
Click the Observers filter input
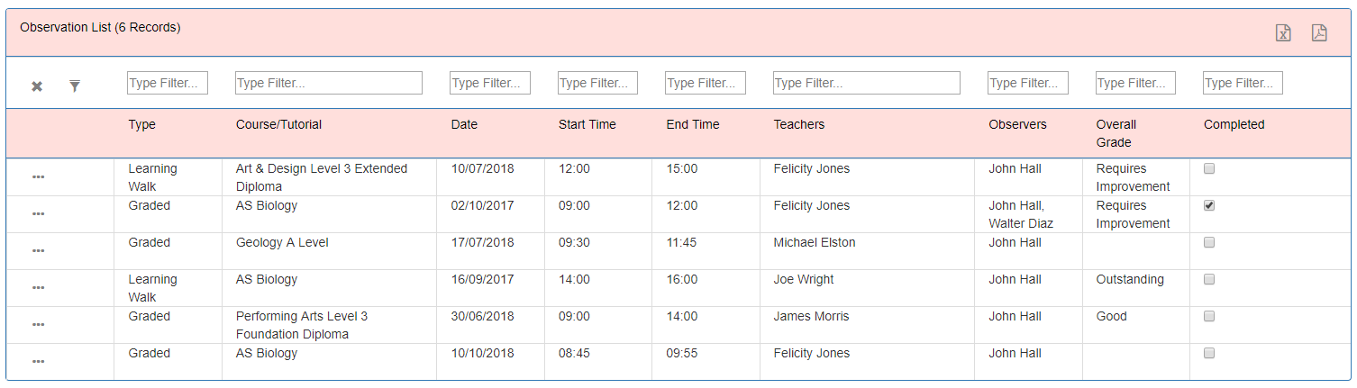1028,83
